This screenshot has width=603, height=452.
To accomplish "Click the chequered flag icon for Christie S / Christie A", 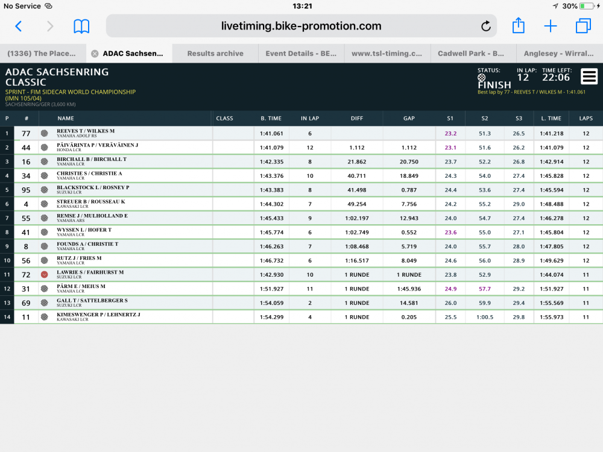I will click(x=45, y=175).
